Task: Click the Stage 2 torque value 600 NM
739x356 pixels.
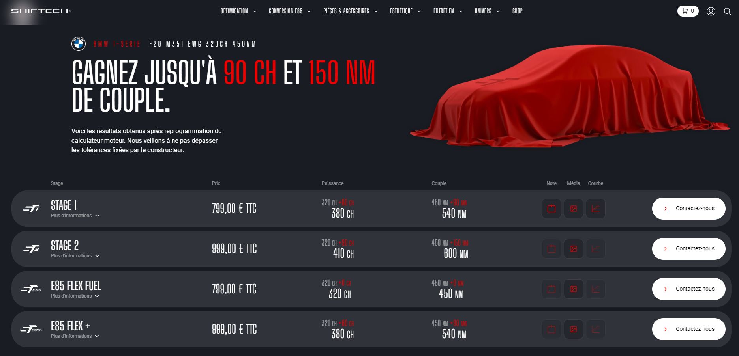Action: [x=456, y=254]
